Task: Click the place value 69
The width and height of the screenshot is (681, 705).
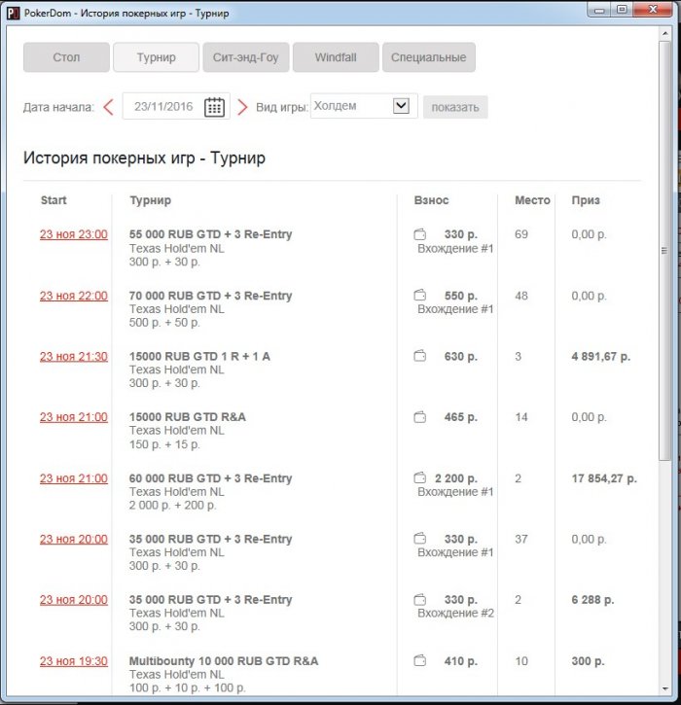Action: click(x=521, y=234)
